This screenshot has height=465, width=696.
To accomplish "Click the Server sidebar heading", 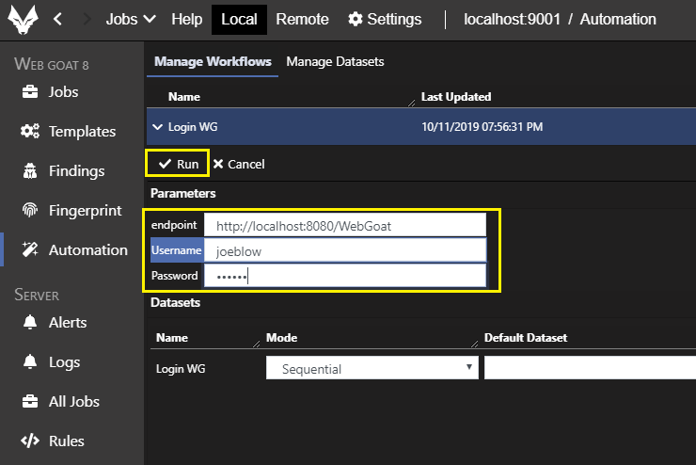I will pos(37,295).
